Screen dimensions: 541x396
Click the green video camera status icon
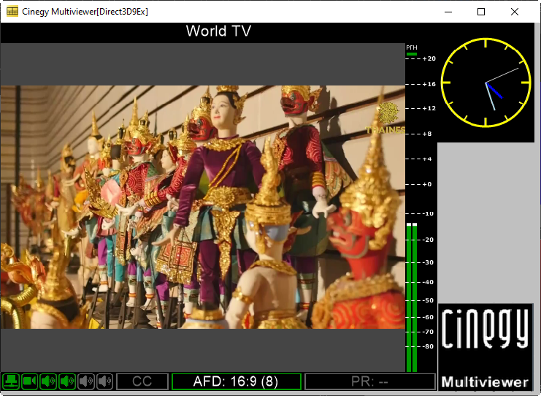point(30,381)
